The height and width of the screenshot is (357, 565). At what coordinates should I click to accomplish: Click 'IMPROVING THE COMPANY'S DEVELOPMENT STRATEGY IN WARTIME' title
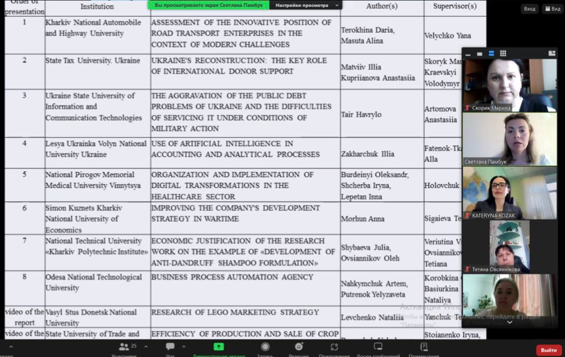click(x=245, y=219)
